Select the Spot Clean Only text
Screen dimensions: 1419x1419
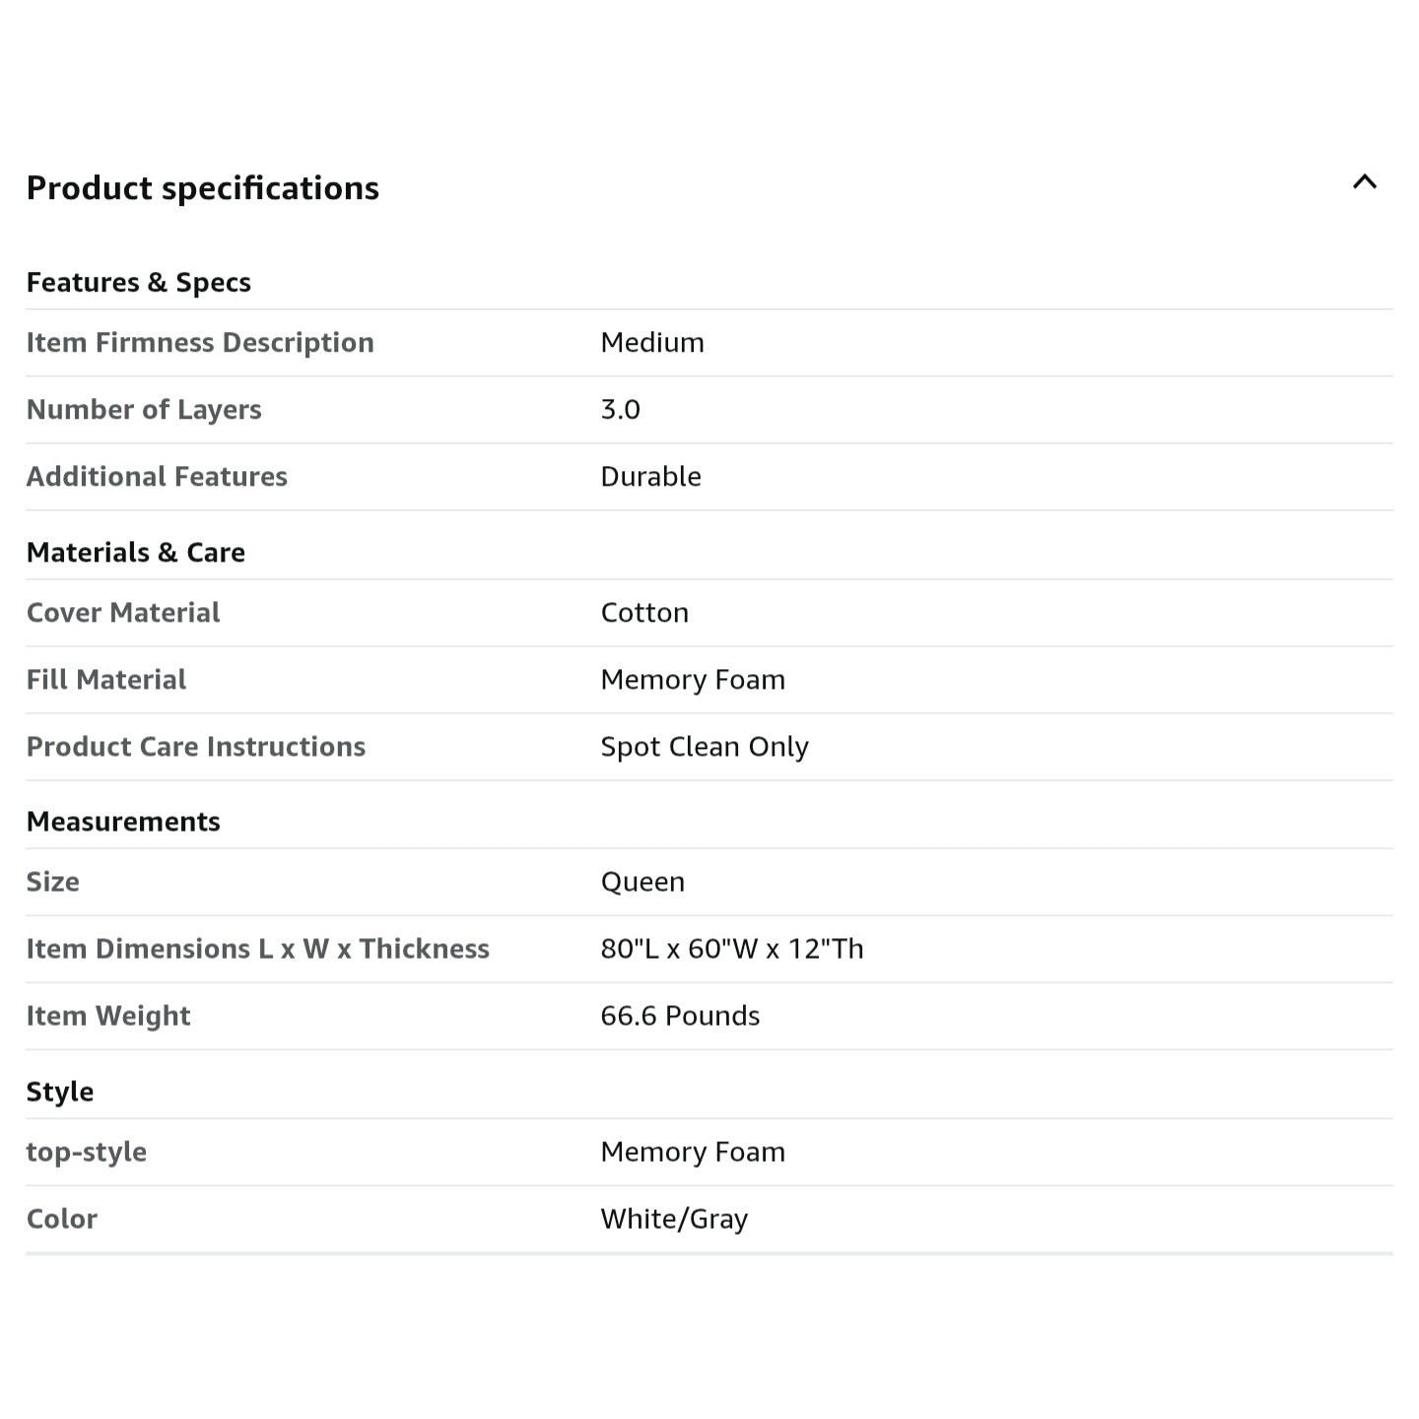coord(705,747)
